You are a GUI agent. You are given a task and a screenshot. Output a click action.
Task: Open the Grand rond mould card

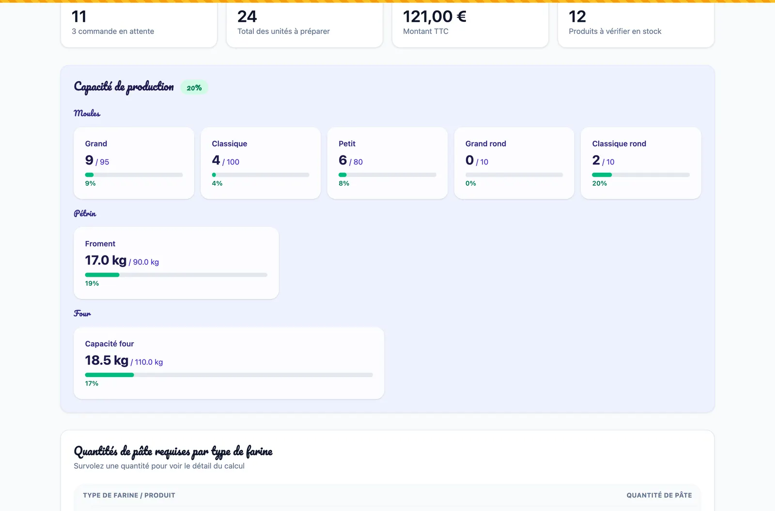514,163
